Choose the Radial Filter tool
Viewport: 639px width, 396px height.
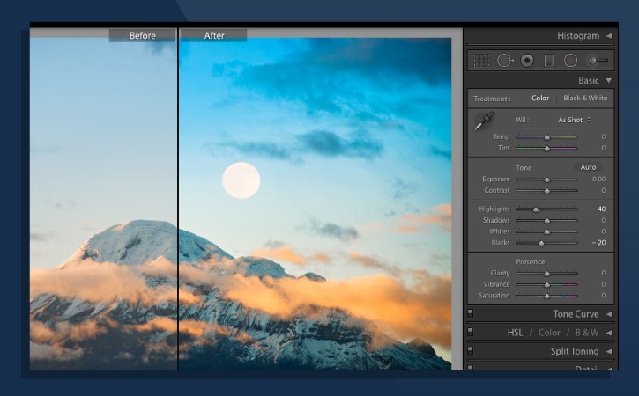click(x=570, y=61)
